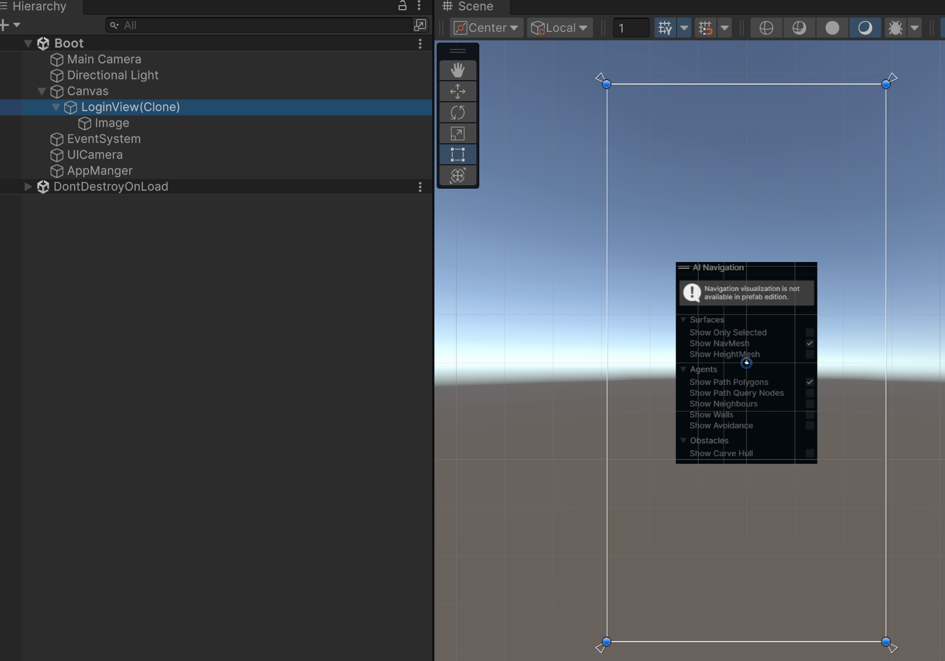Toggle the Hierarchy panel lock

(402, 6)
